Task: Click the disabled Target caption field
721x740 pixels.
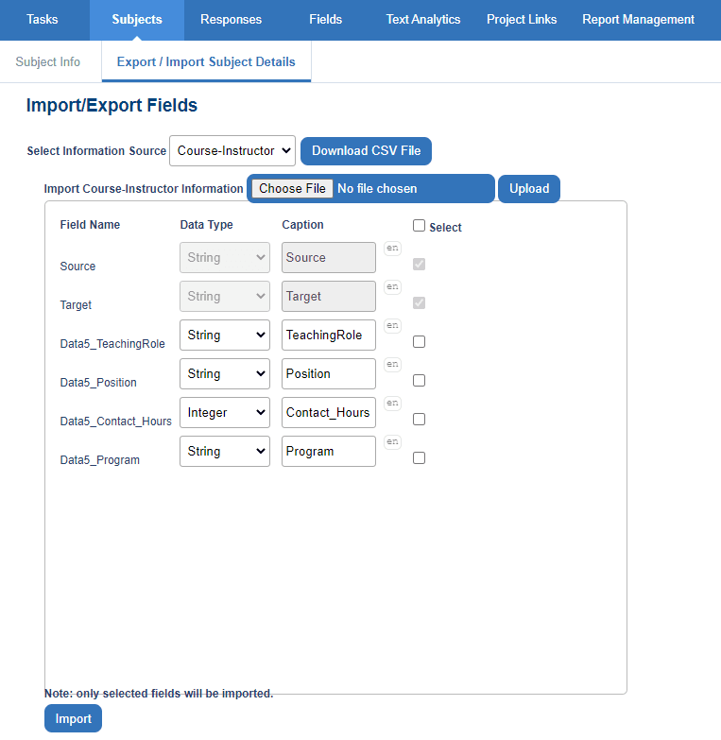Action: pos(329,297)
